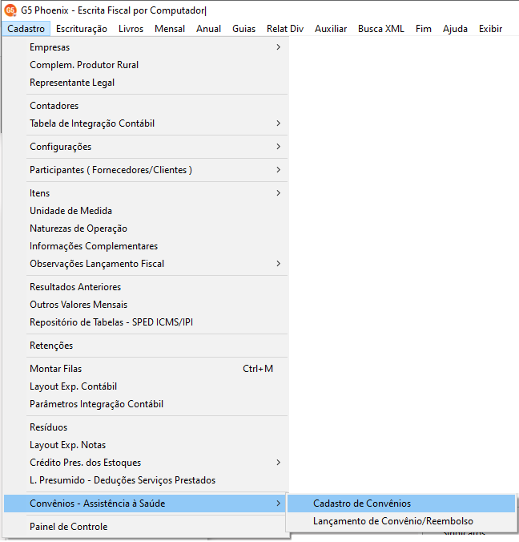Open the Auxiliar menu

[331, 29]
